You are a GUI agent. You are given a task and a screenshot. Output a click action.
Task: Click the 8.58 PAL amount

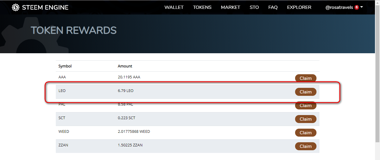tap(126, 104)
